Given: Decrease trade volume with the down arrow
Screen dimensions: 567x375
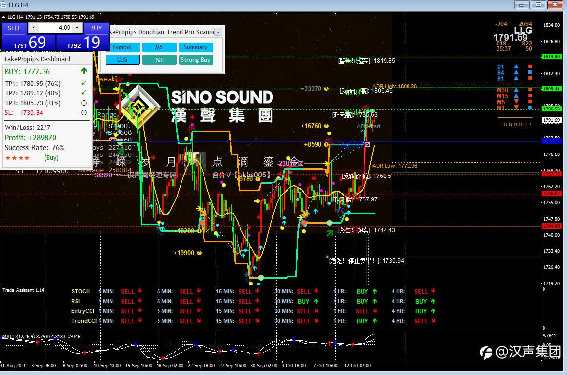Looking at the screenshot, I should [34, 28].
